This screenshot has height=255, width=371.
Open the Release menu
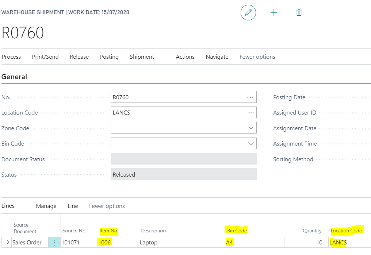79,57
